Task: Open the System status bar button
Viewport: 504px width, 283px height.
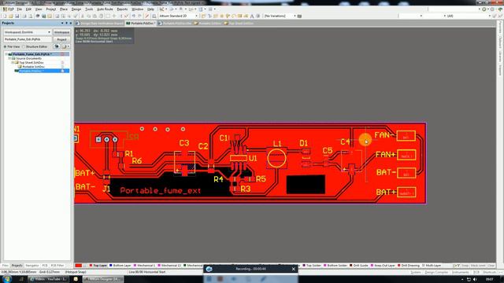Action: (x=415, y=272)
